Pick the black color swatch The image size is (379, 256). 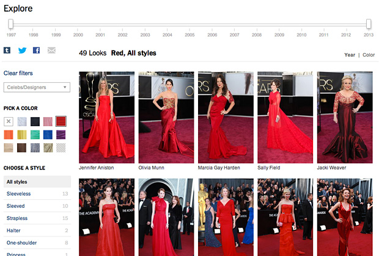(35, 121)
